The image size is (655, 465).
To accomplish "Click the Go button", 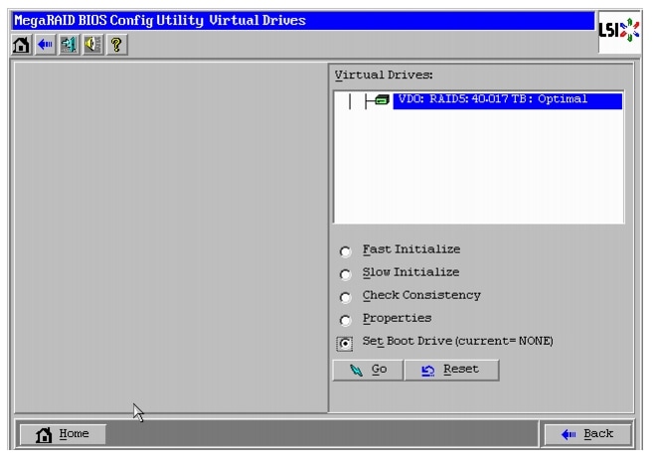I will click(x=368, y=370).
